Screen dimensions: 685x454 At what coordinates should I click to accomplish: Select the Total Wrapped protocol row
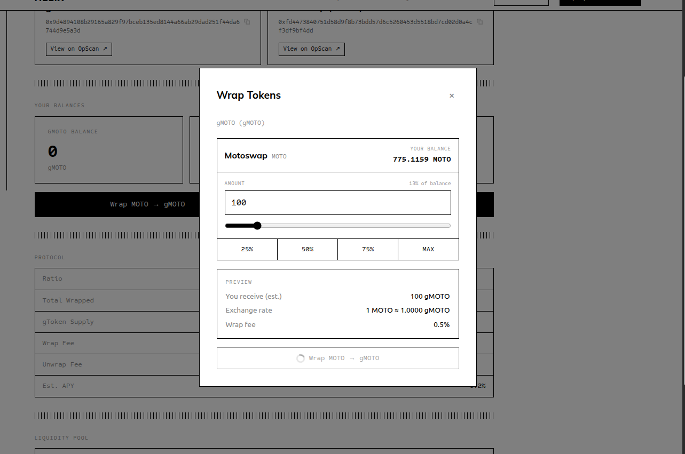click(x=117, y=300)
